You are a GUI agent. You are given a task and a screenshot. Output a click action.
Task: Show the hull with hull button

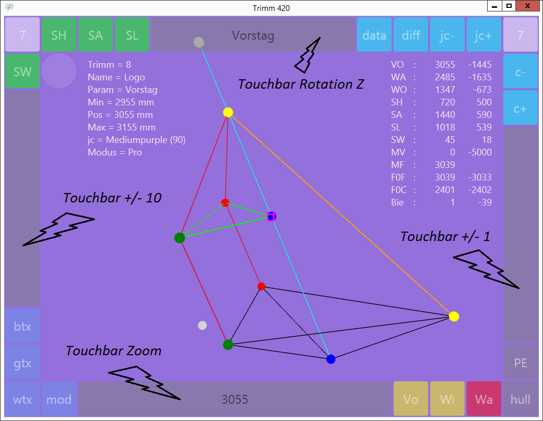pyautogui.click(x=521, y=399)
